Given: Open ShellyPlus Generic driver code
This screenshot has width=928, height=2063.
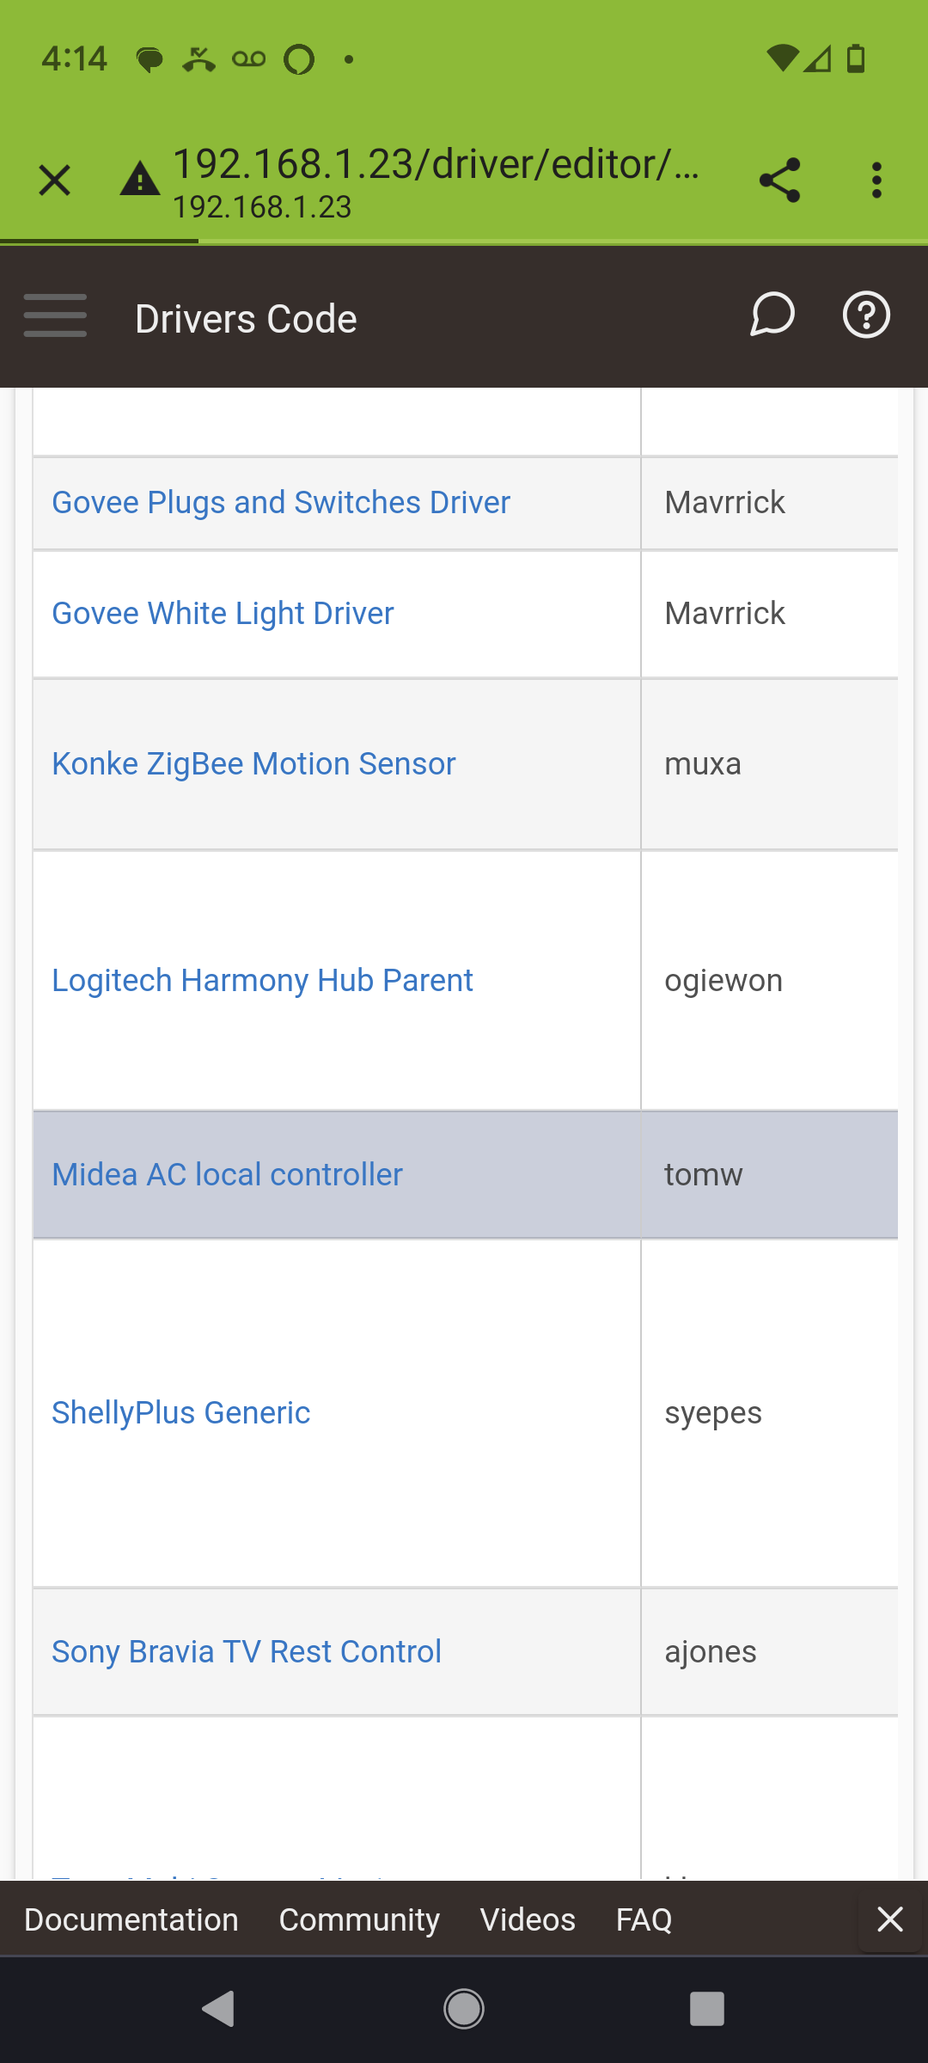Looking at the screenshot, I should coord(180,1413).
